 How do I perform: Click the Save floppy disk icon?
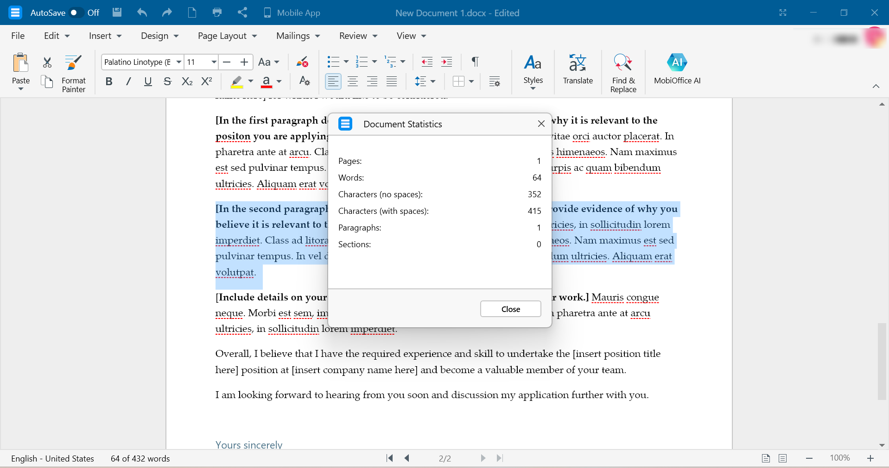click(117, 12)
